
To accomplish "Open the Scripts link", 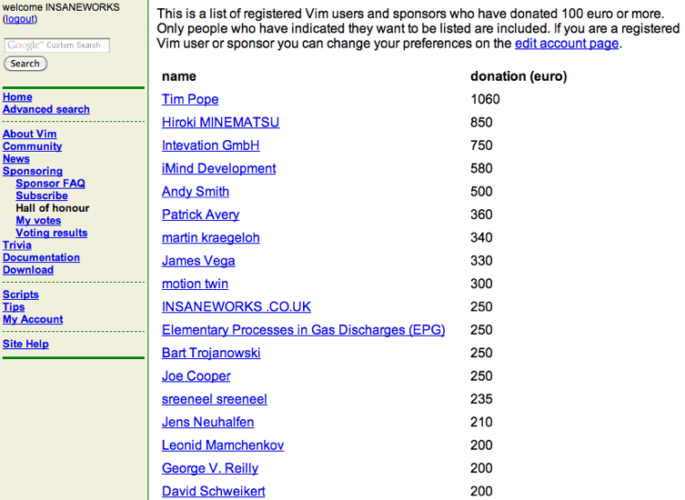I will 21,295.
